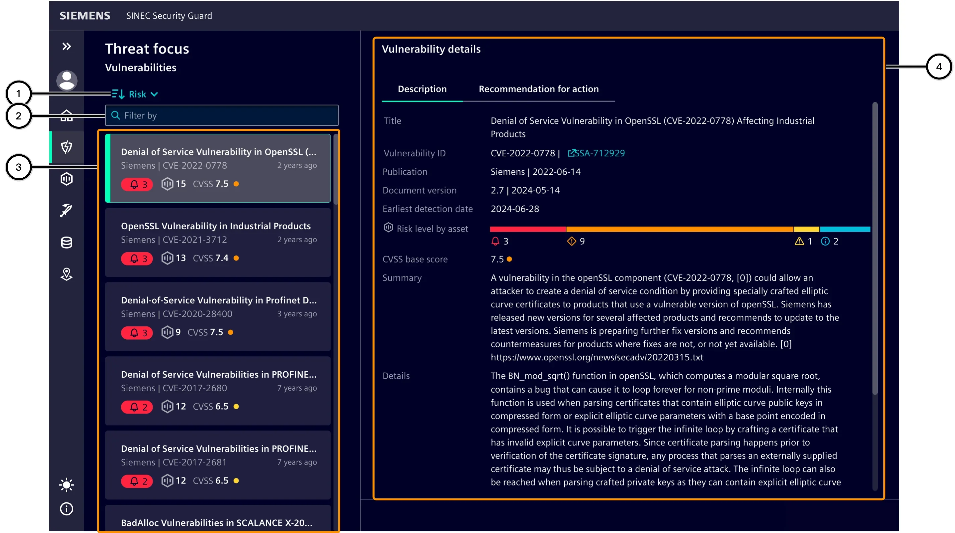955x533 pixels.
Task: Click the red alert badge on CVE-2017-2681
Action: click(137, 481)
